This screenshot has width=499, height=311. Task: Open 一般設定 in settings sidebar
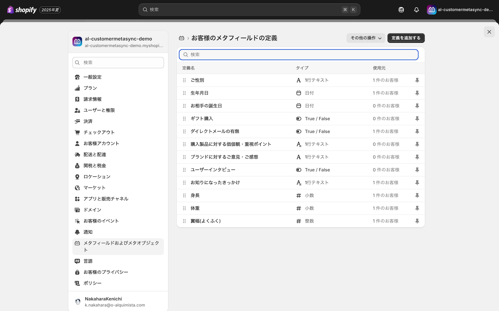(118, 77)
